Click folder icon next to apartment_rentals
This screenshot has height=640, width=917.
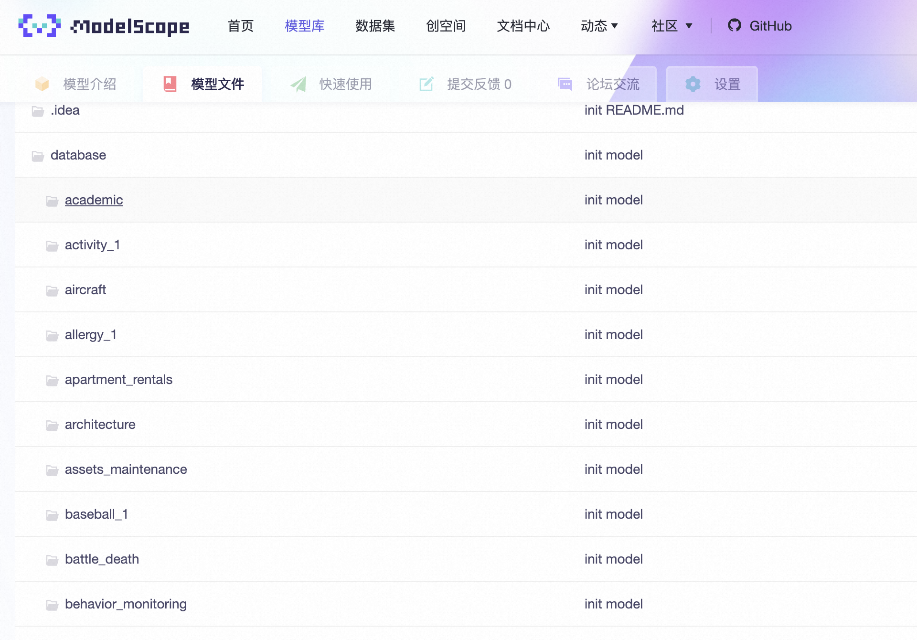[x=53, y=381]
